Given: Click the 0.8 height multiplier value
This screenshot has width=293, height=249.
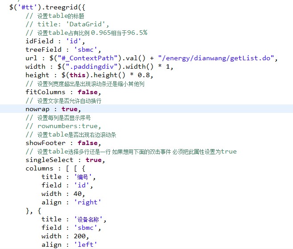Looking at the screenshot, I should click(144, 75).
